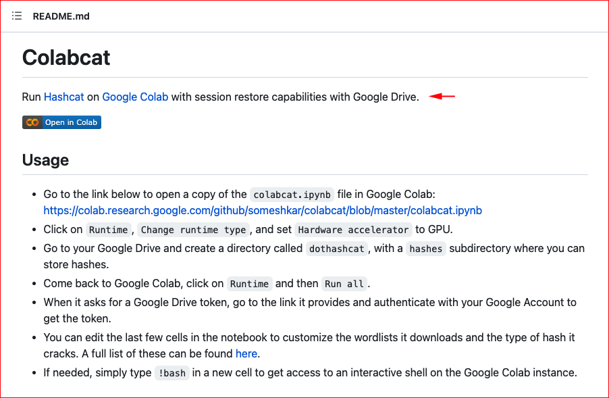Viewport: 609px width, 398px height.
Task: Open the colab.research.google.com colabcat.ipynb URL
Action: pos(263,210)
